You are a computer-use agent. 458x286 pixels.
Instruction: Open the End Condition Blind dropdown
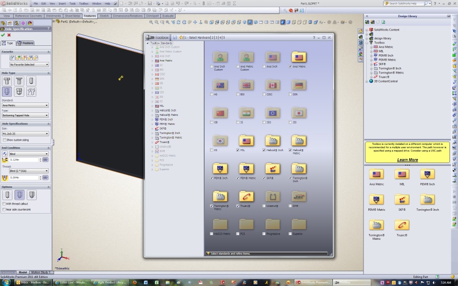(29, 154)
